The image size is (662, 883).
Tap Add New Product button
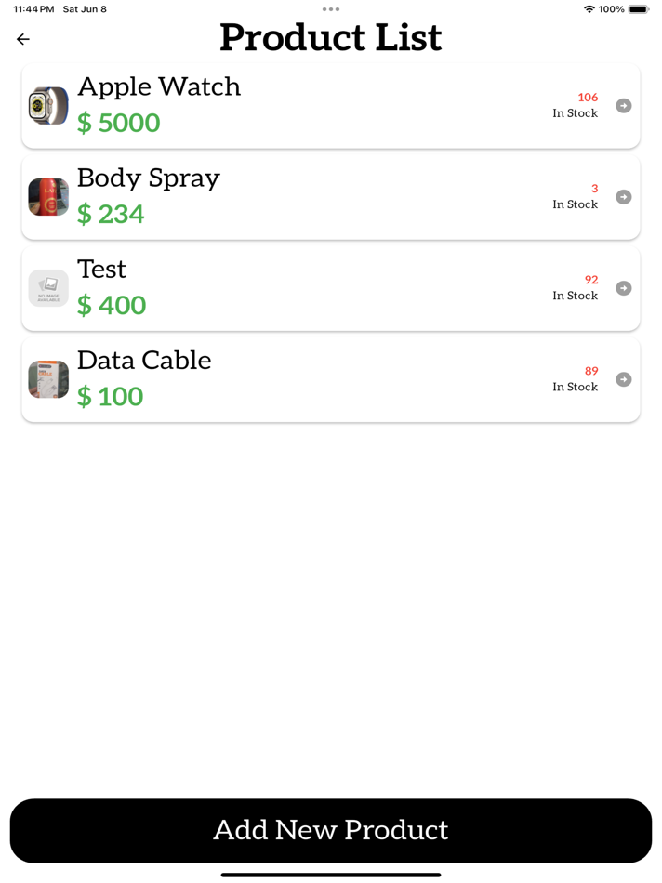331,830
